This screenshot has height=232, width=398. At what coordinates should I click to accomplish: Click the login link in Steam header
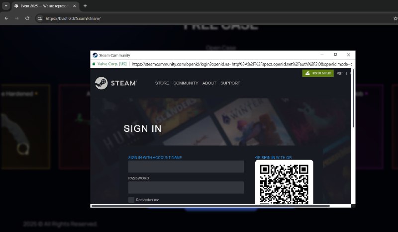(x=340, y=73)
